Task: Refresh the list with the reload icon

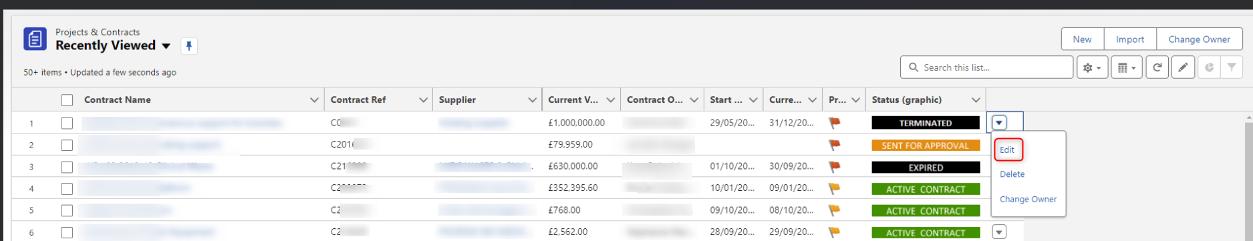Action: click(1157, 67)
